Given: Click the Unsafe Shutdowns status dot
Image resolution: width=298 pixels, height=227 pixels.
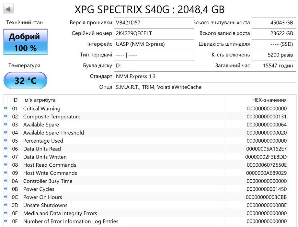Looking at the screenshot, I should click(6, 205).
